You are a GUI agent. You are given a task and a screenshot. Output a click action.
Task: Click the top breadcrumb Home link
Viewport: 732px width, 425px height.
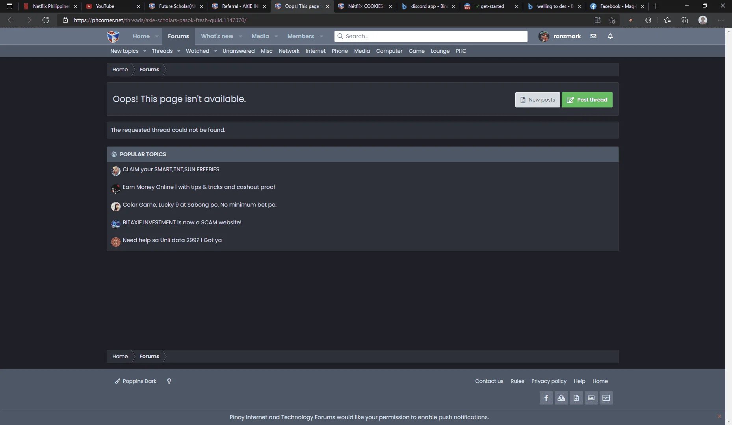click(x=120, y=69)
